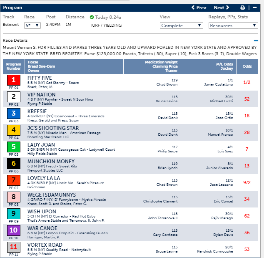Select the blue number 3 saddle cloth icon
Viewport: 264px width, 258px height.
(x=14, y=114)
